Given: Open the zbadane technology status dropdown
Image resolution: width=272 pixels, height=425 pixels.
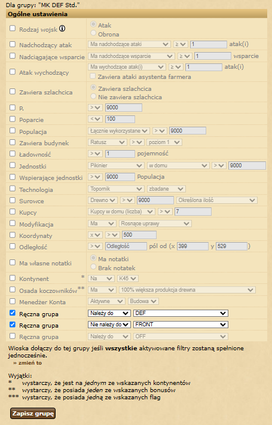Looking at the screenshot, I should pos(166,189).
